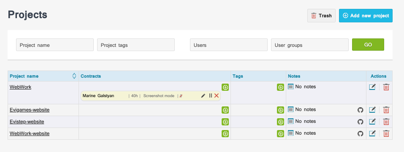Add a contract to WebWork project
The image size is (404, 152).
(x=225, y=87)
